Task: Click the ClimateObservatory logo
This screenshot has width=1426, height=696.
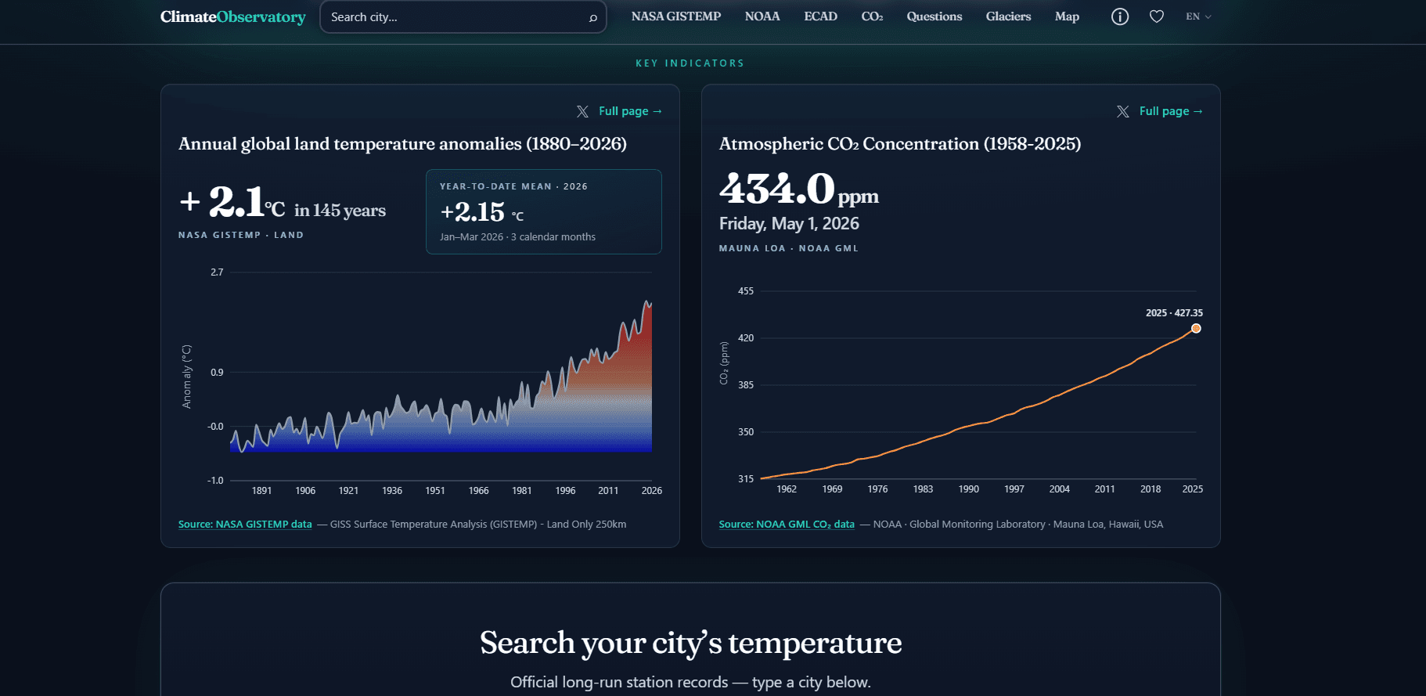Action: coord(232,16)
